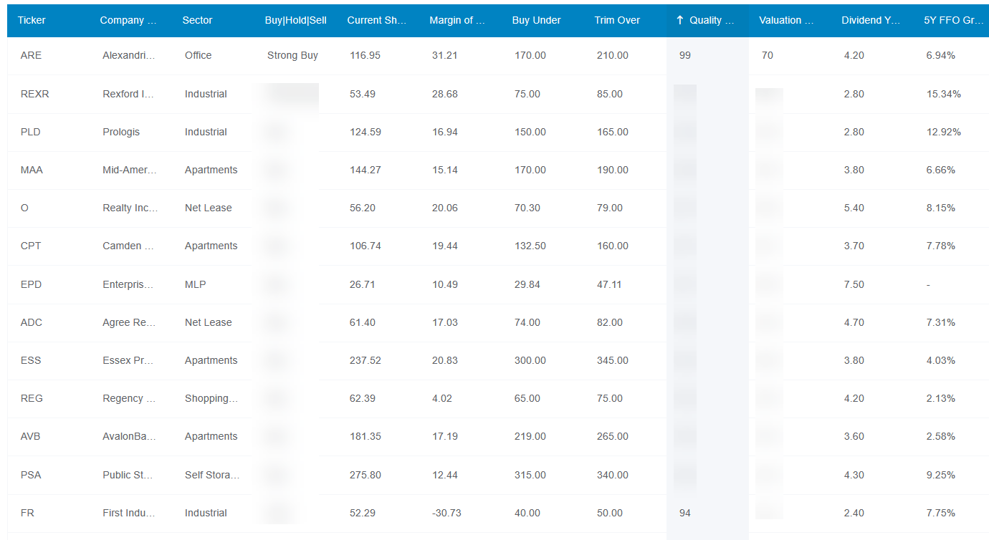Screen dimensions: 989x540
Task: Sort by the Sector column header
Action: (197, 20)
